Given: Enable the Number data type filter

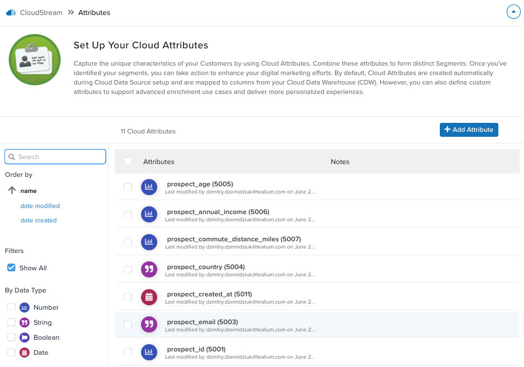Looking at the screenshot, I should point(11,308).
